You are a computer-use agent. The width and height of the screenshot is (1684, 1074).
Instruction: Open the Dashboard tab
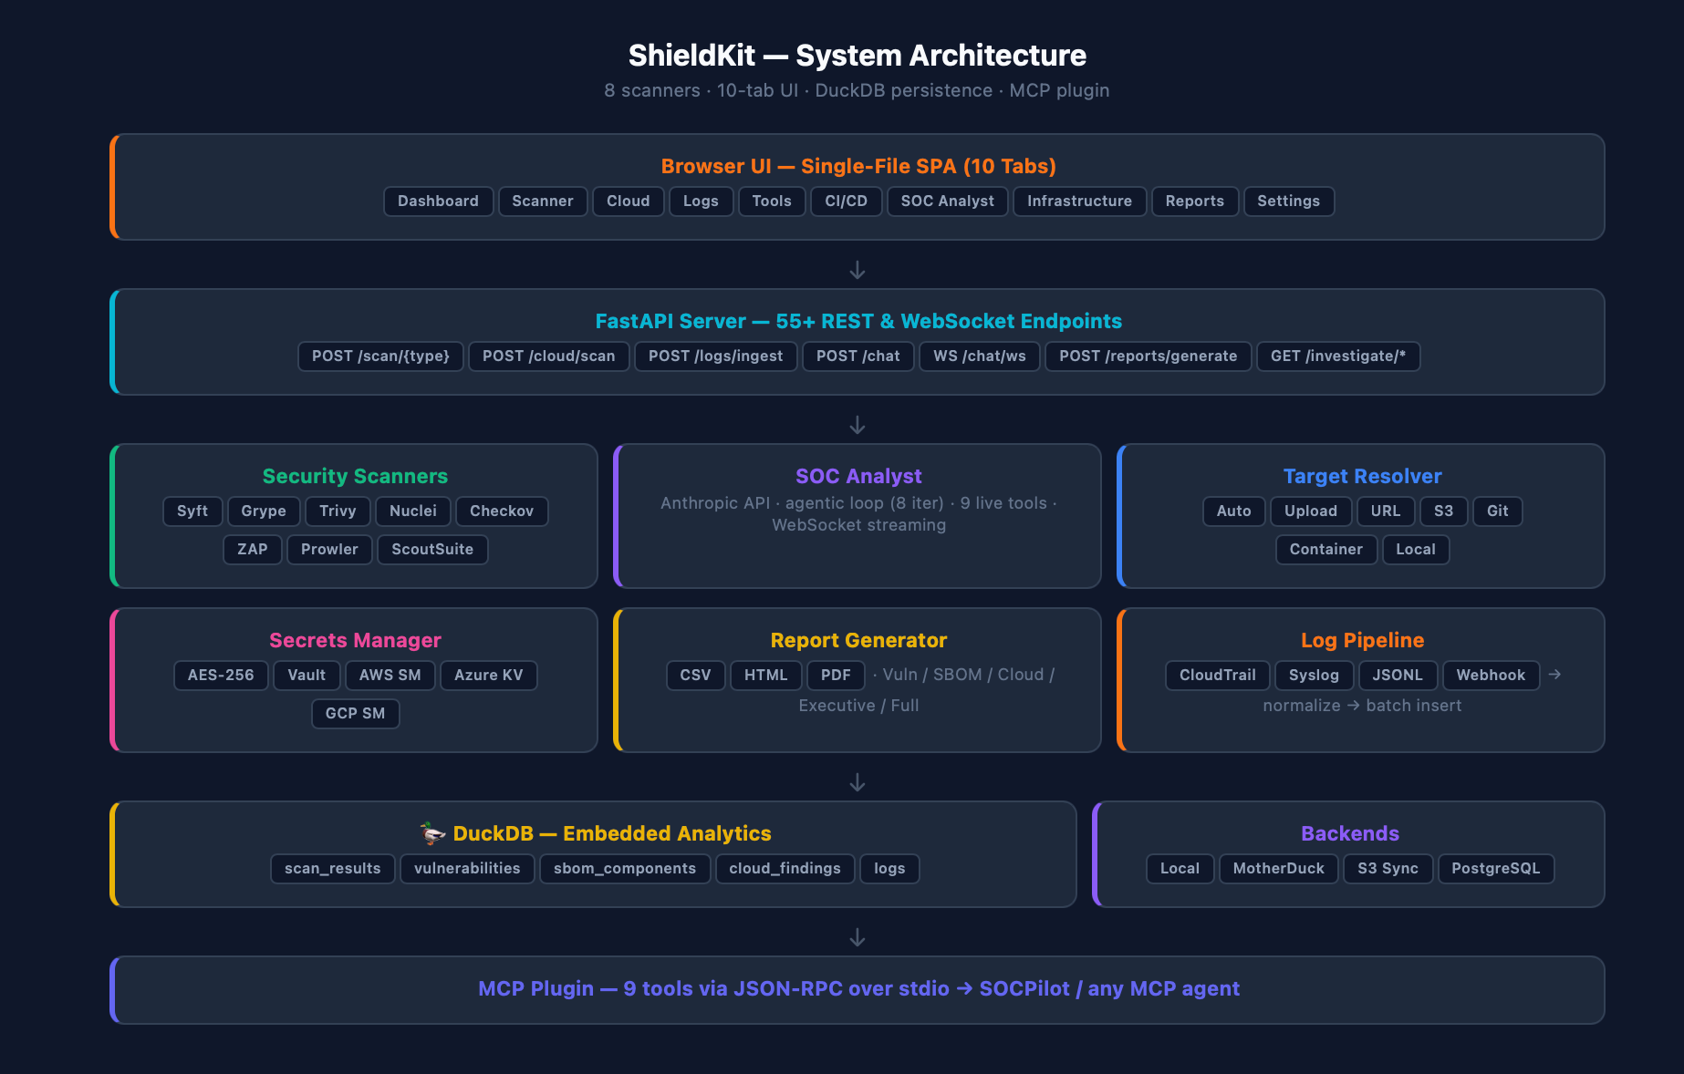pos(438,201)
